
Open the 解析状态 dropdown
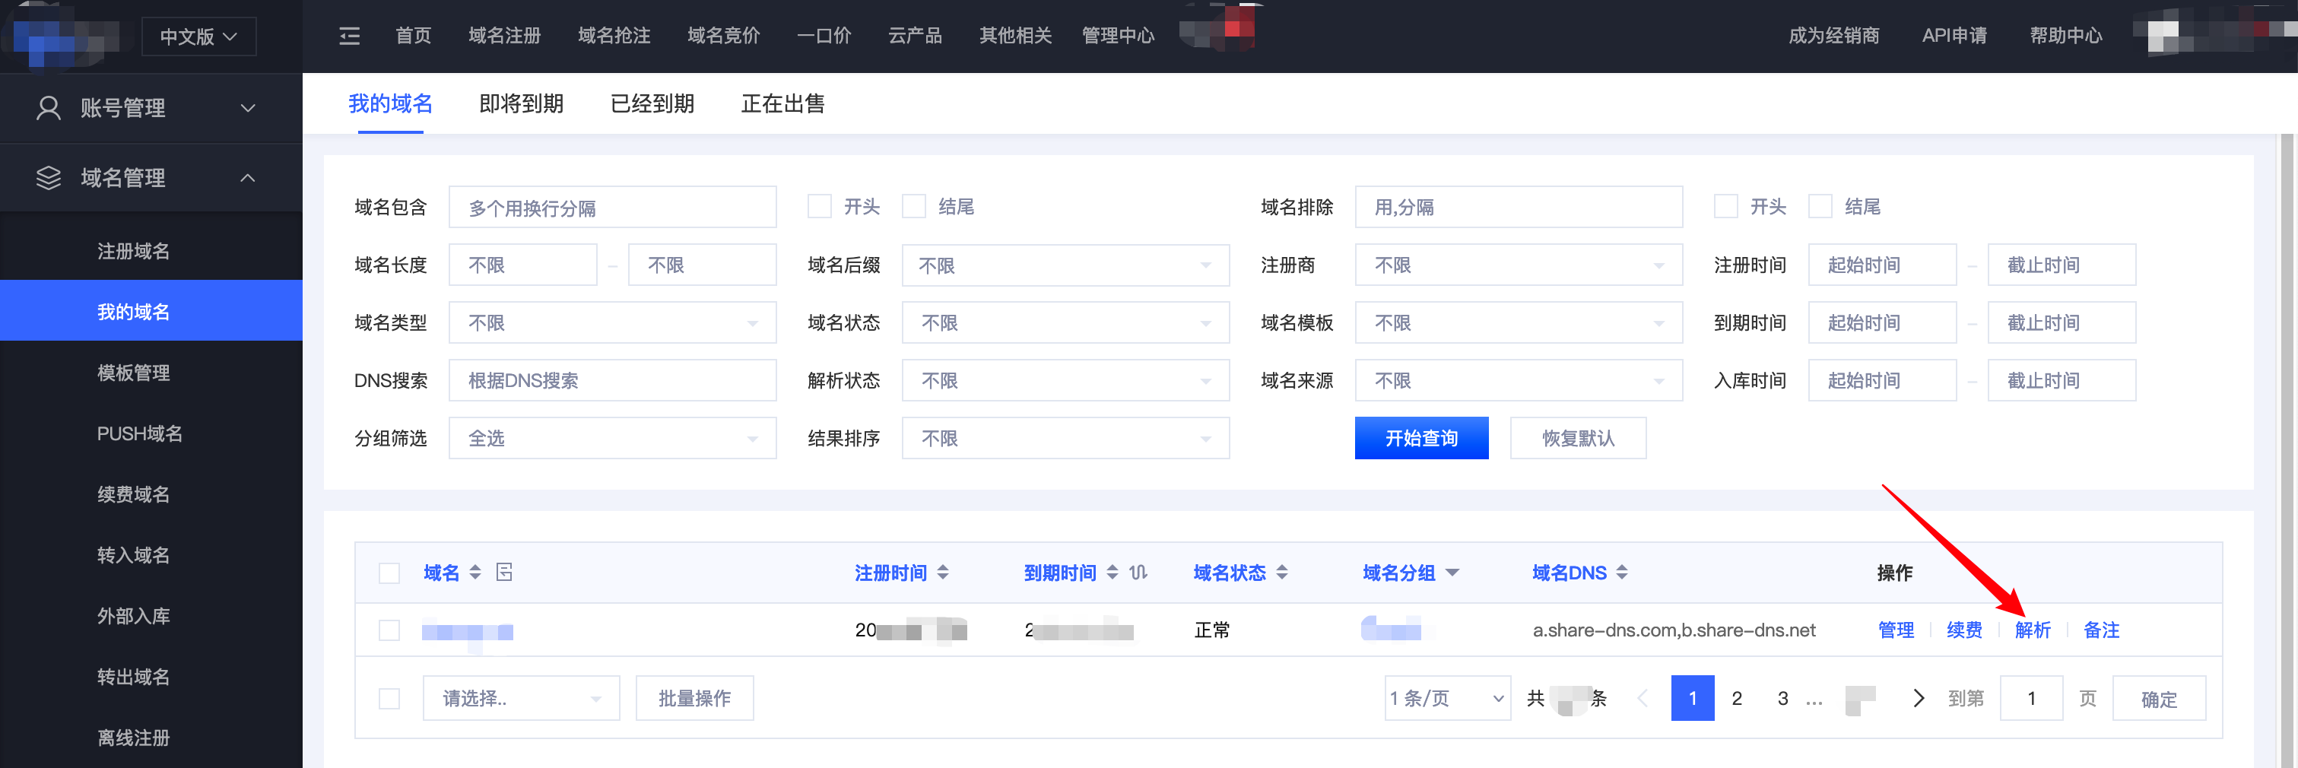(x=1065, y=381)
